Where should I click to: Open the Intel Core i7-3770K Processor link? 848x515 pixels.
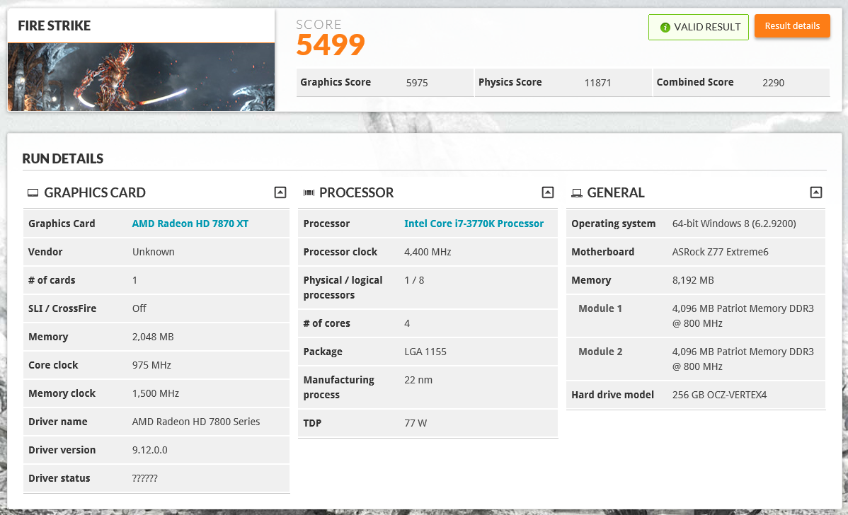point(474,224)
